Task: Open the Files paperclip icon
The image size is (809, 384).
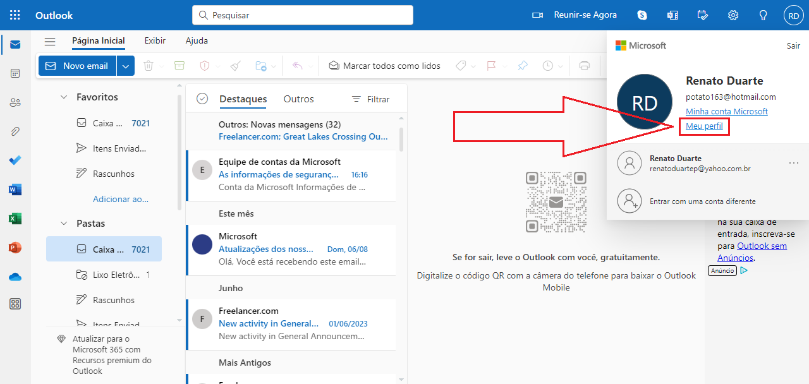Action: point(15,131)
